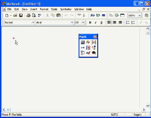Open the Resource Center window icon

pos(122,15)
